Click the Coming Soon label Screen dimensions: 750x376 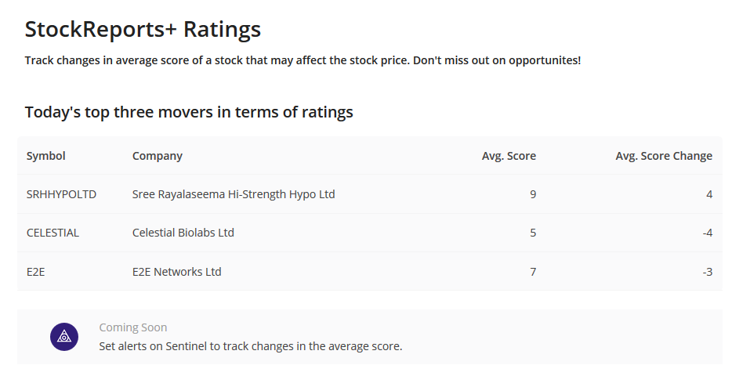(x=133, y=327)
